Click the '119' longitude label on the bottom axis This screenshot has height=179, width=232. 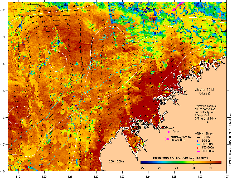click(x=18, y=176)
